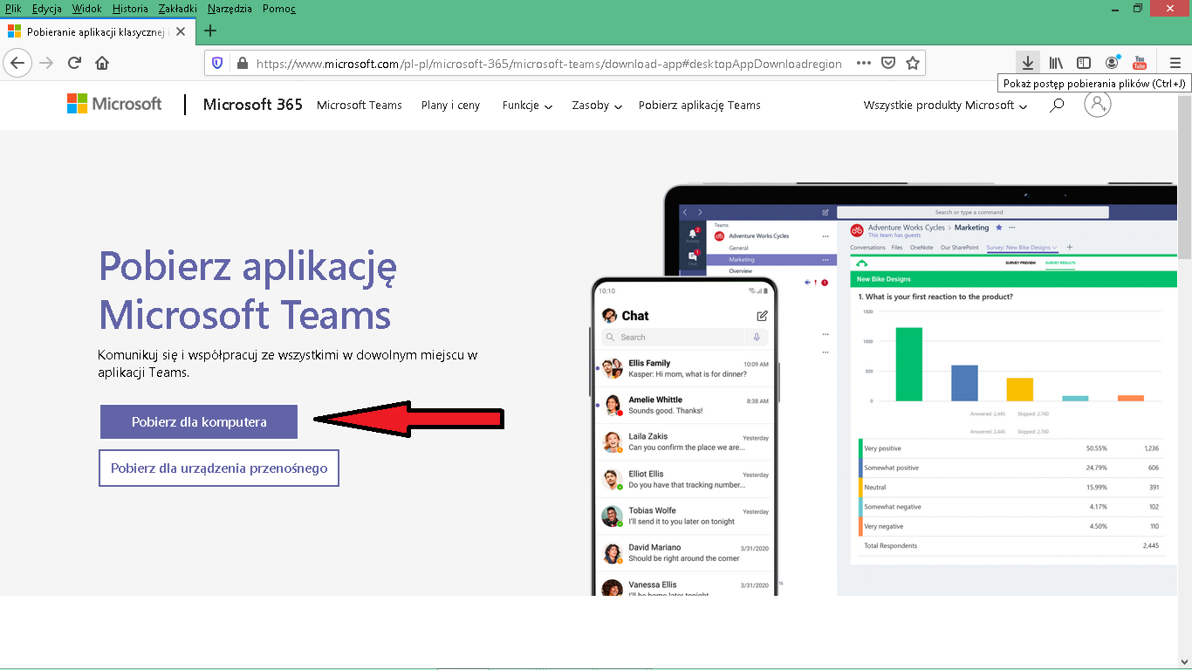Open the Edycja menu
This screenshot has width=1192, height=670.
(47, 9)
